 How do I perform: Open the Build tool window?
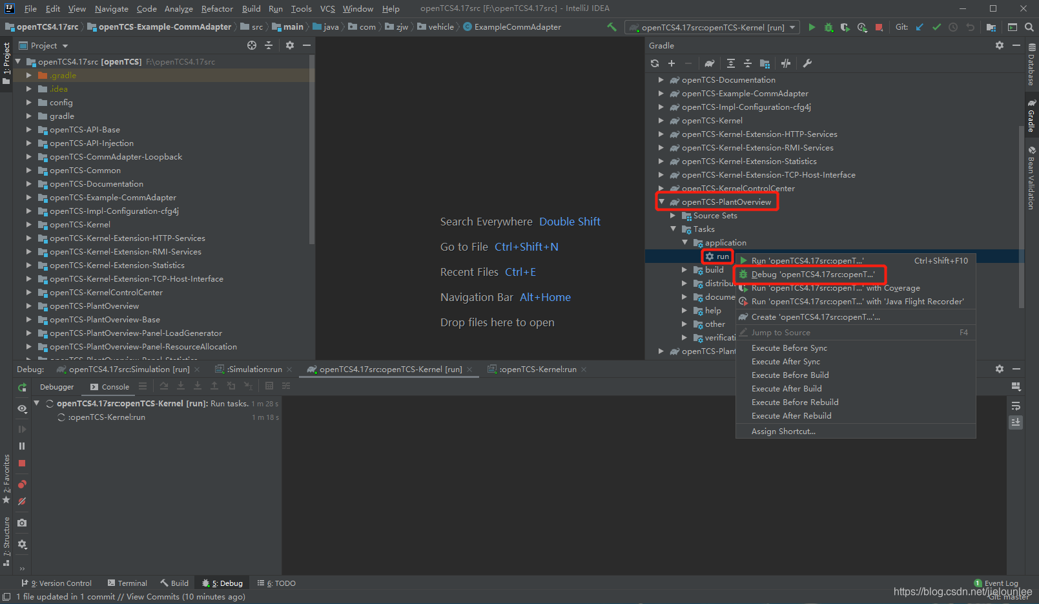click(175, 583)
